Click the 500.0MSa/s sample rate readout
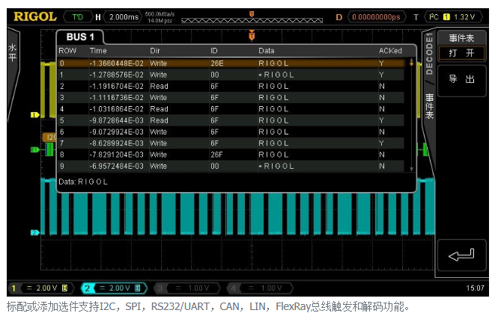Viewport: 498px width, 319px height. coord(160,14)
